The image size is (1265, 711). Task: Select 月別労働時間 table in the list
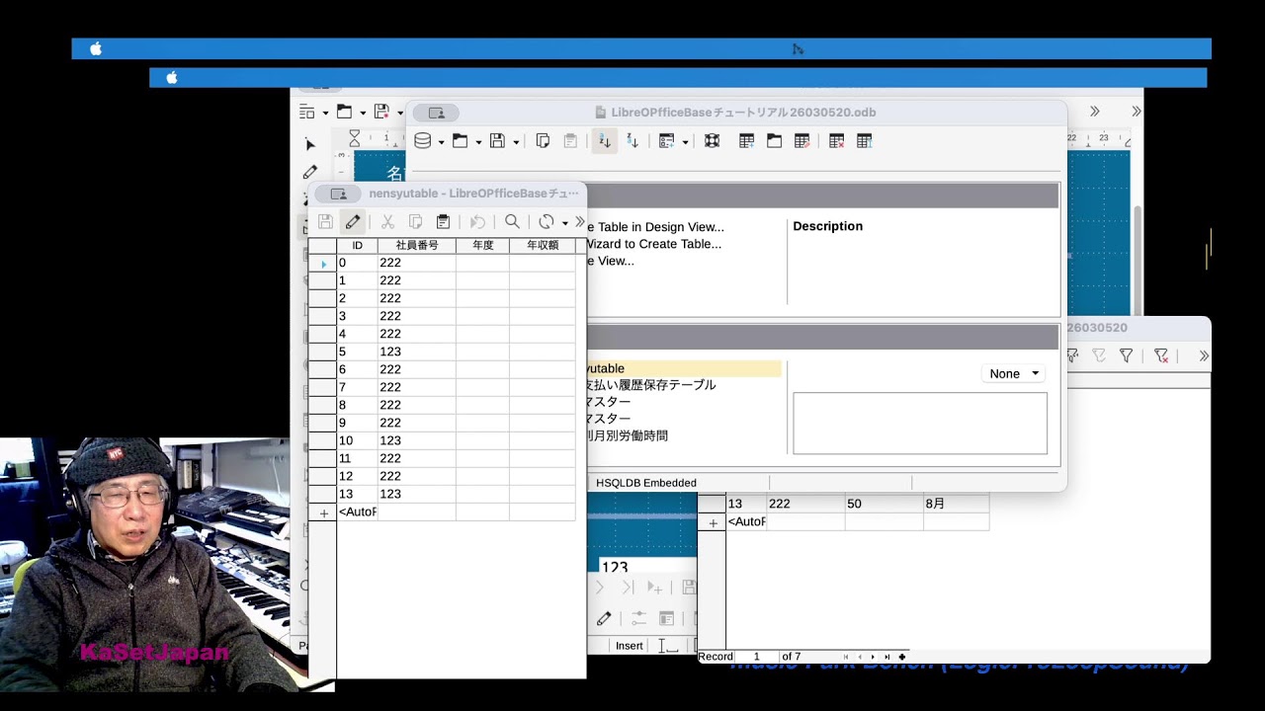coord(628,435)
